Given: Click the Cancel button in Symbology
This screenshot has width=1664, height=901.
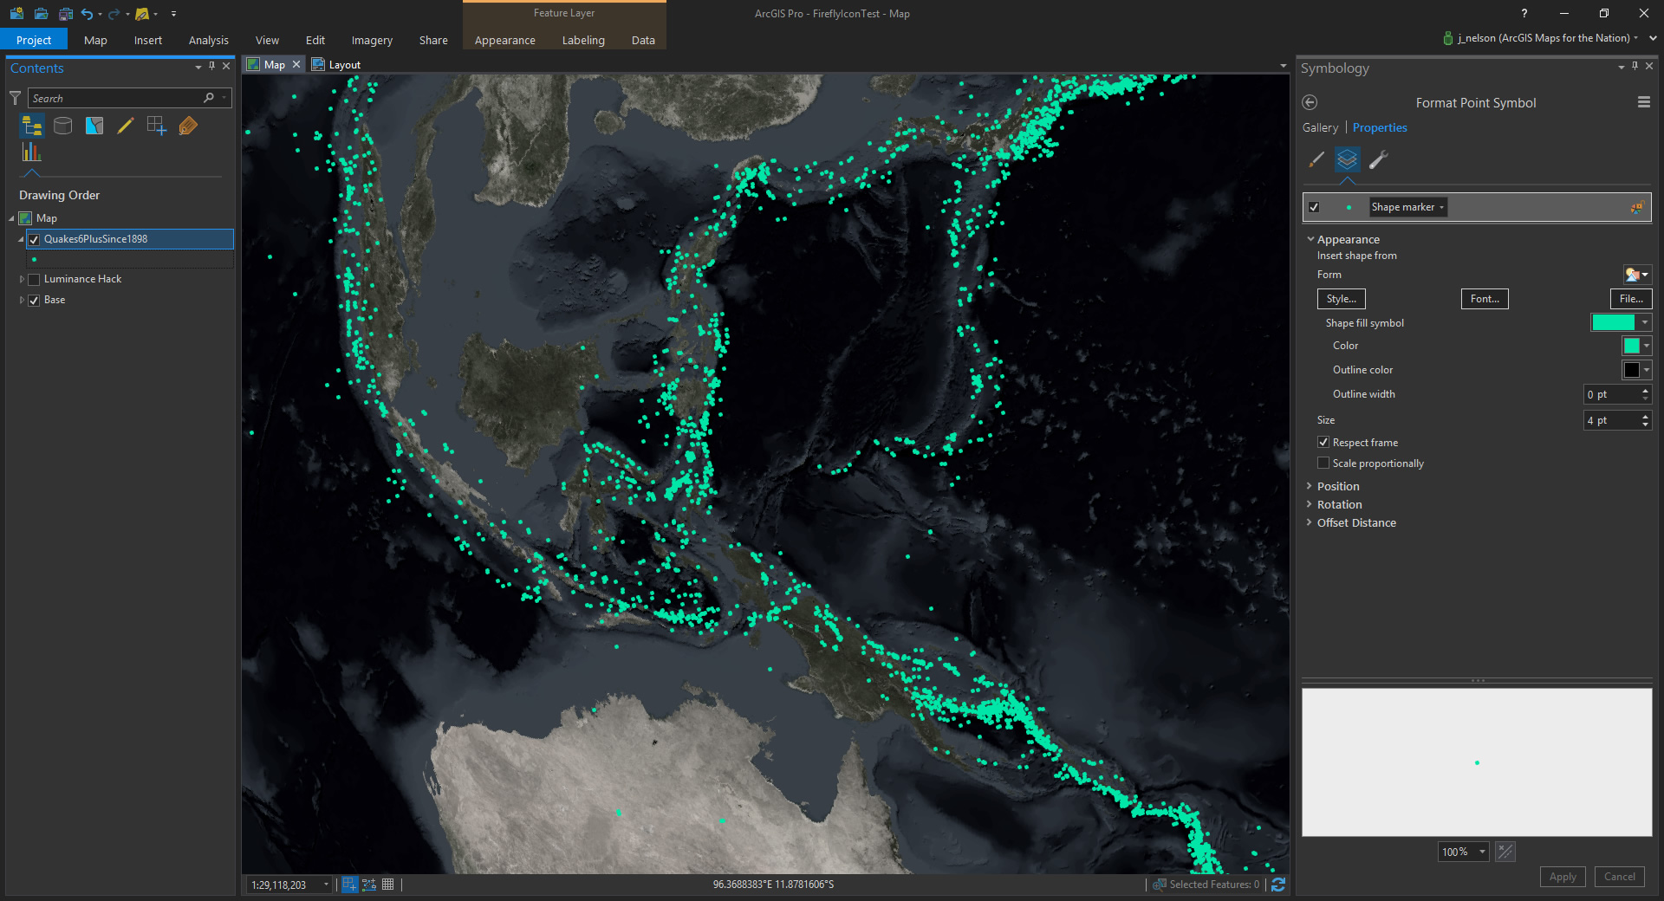Looking at the screenshot, I should click(x=1619, y=877).
